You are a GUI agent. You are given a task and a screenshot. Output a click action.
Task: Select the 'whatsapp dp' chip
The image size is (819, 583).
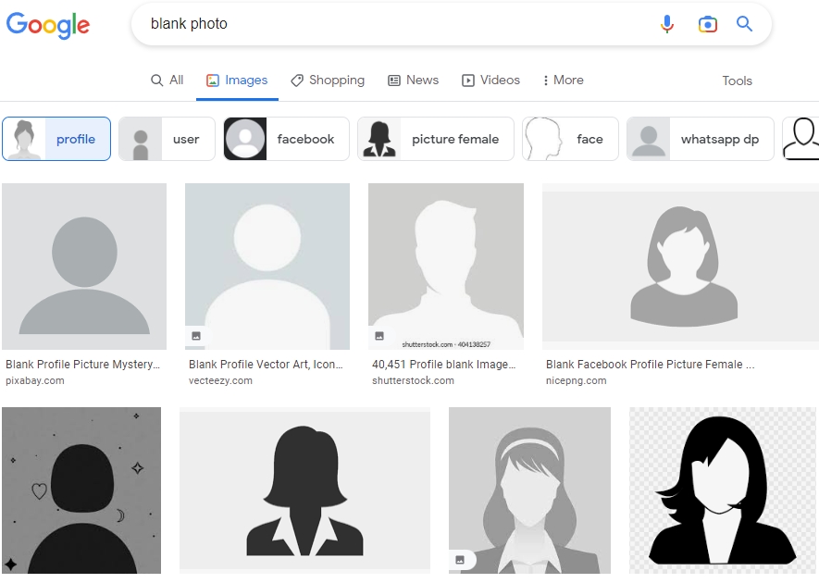click(701, 139)
